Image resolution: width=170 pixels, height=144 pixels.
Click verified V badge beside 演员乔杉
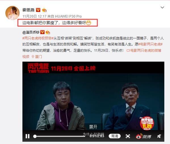pos(42,32)
